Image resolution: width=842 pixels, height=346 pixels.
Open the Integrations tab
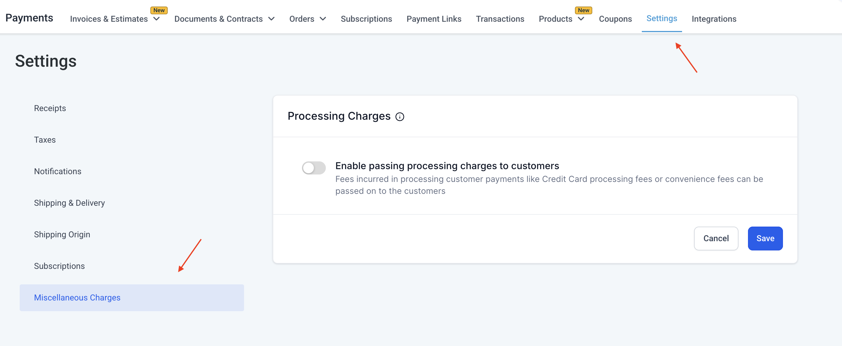(x=714, y=19)
